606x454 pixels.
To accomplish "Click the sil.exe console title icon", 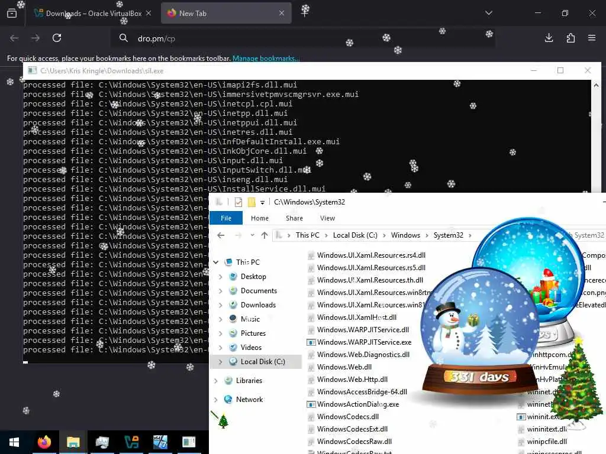I will [x=33, y=70].
